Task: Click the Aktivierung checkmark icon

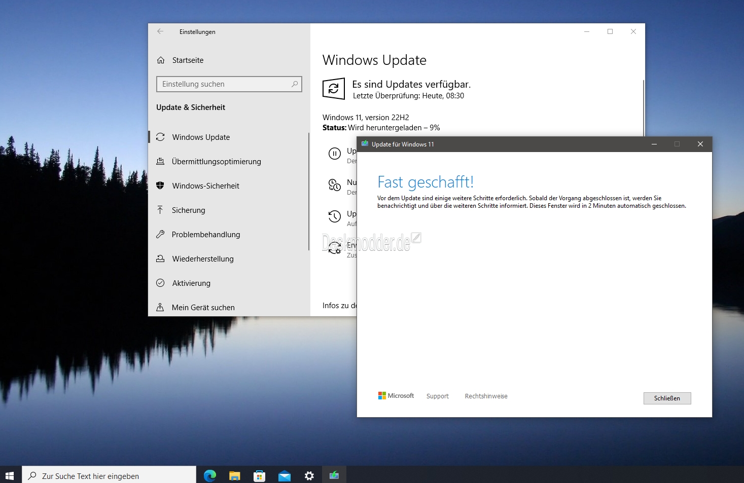Action: 160,283
